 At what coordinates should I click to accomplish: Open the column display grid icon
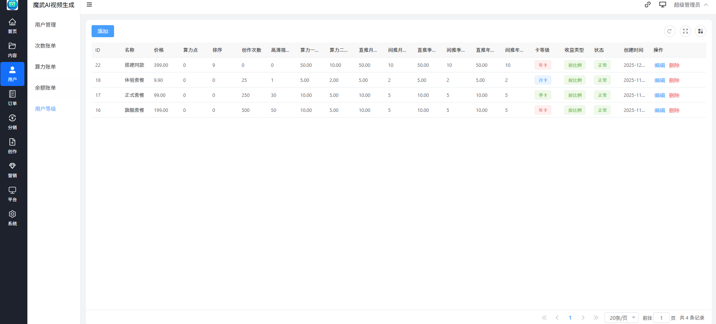point(700,31)
